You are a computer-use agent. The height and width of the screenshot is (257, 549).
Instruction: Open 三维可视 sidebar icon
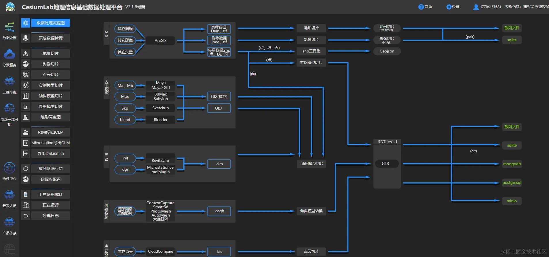click(10, 81)
